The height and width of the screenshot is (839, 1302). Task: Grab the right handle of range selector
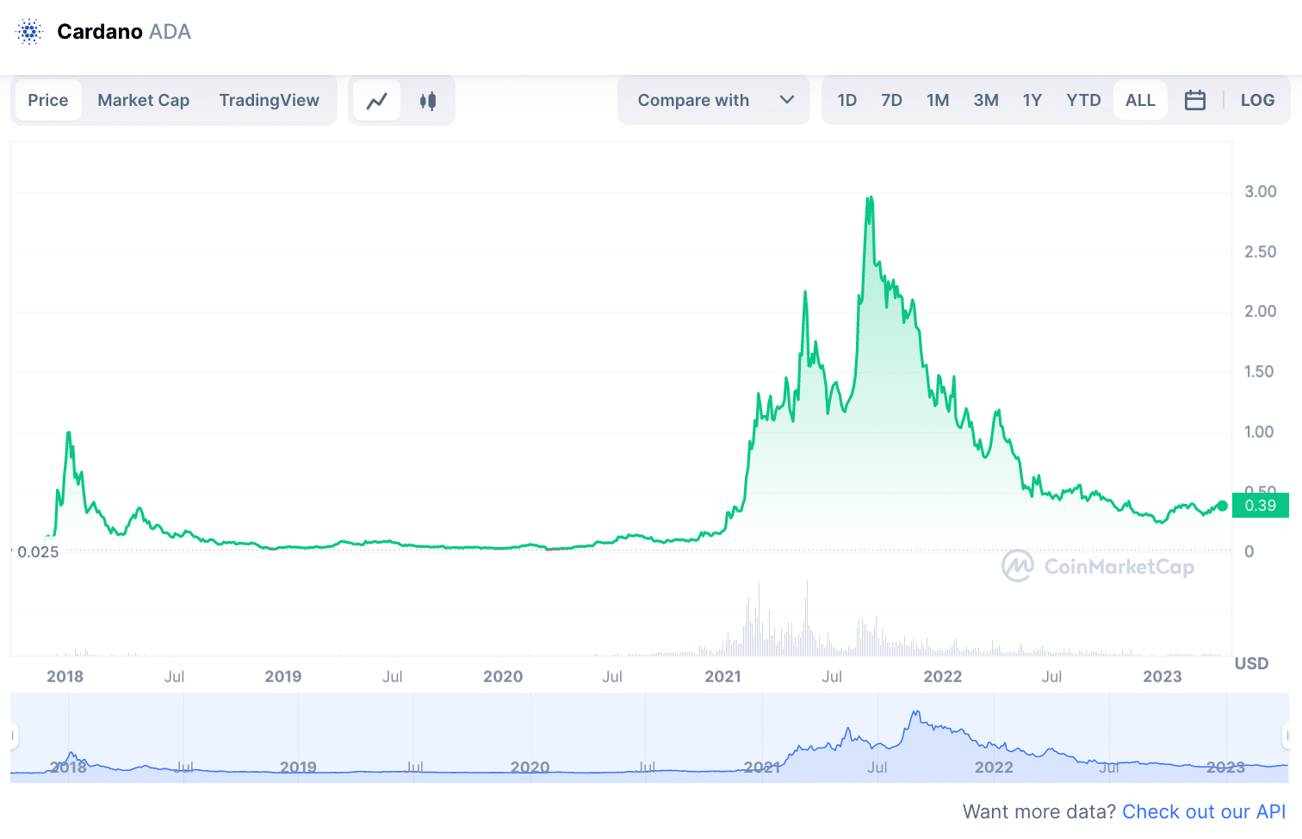pyautogui.click(x=1287, y=736)
